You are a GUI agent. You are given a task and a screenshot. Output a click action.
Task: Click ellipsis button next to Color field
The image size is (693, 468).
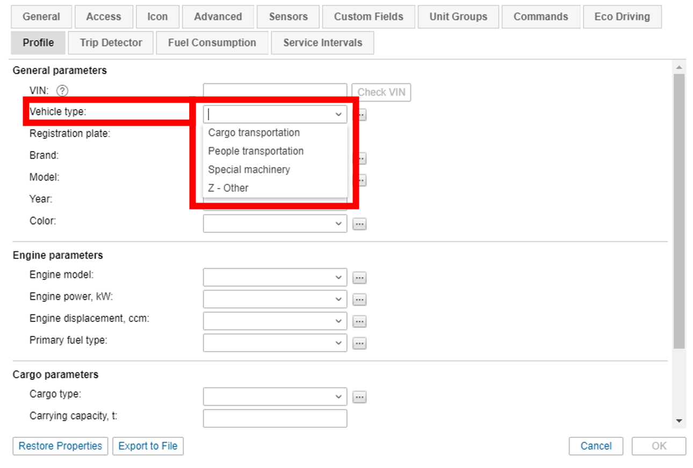point(359,224)
